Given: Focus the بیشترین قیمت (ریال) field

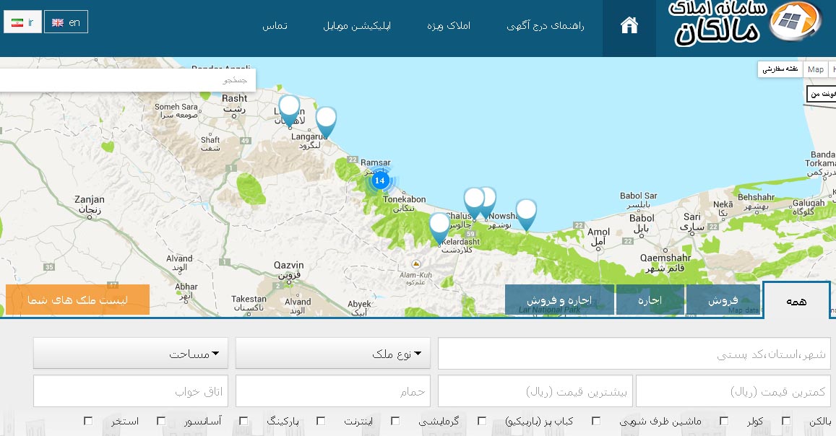Looking at the screenshot, I should pos(535,391).
